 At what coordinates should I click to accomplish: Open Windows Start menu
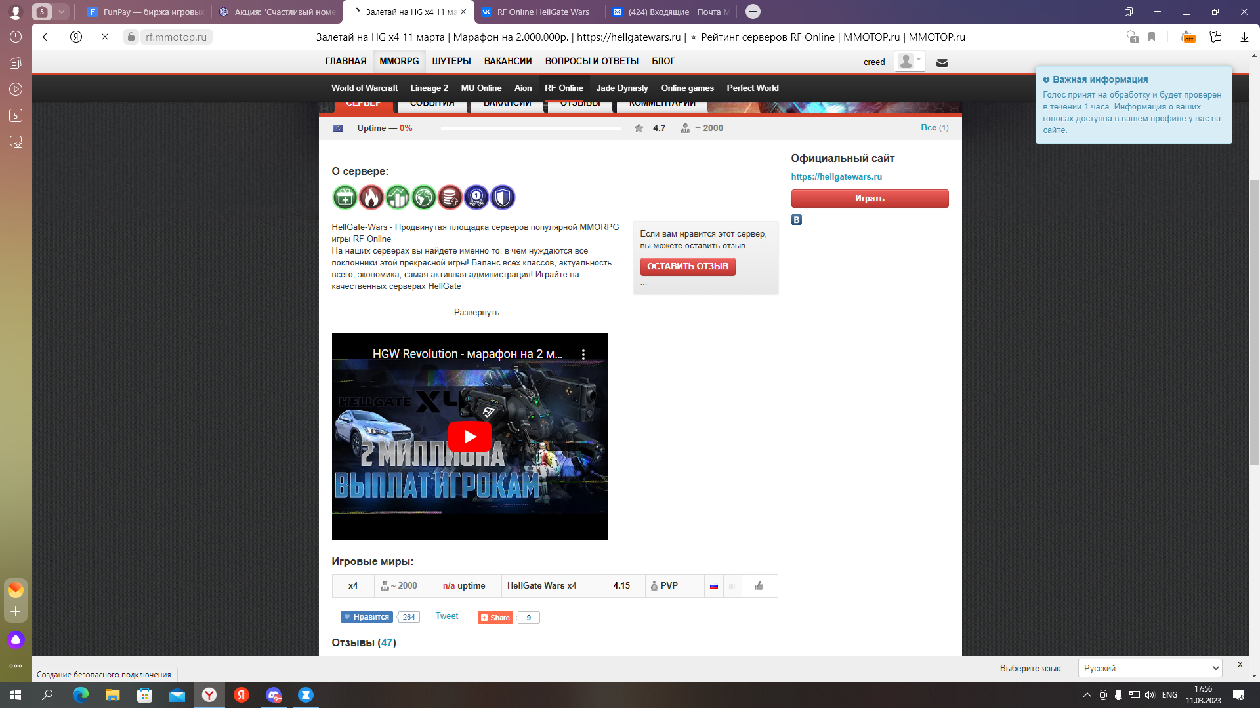(x=16, y=695)
